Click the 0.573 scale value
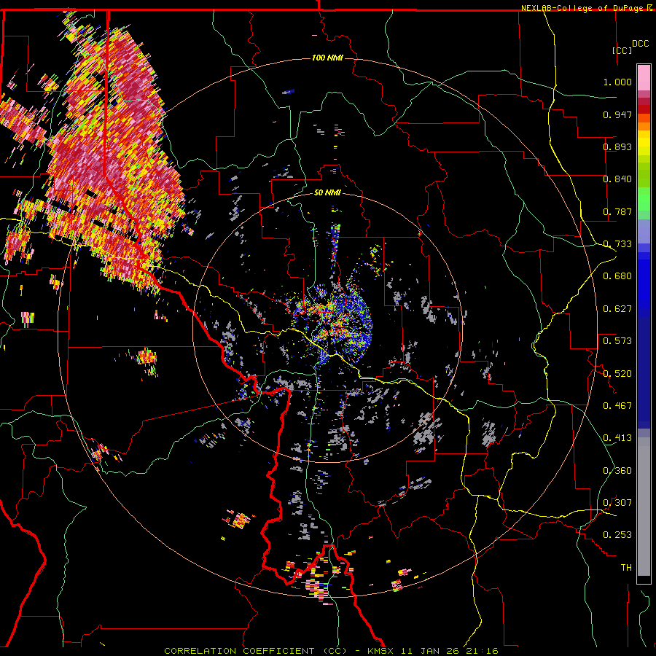This screenshot has height=656, width=656. [x=617, y=341]
